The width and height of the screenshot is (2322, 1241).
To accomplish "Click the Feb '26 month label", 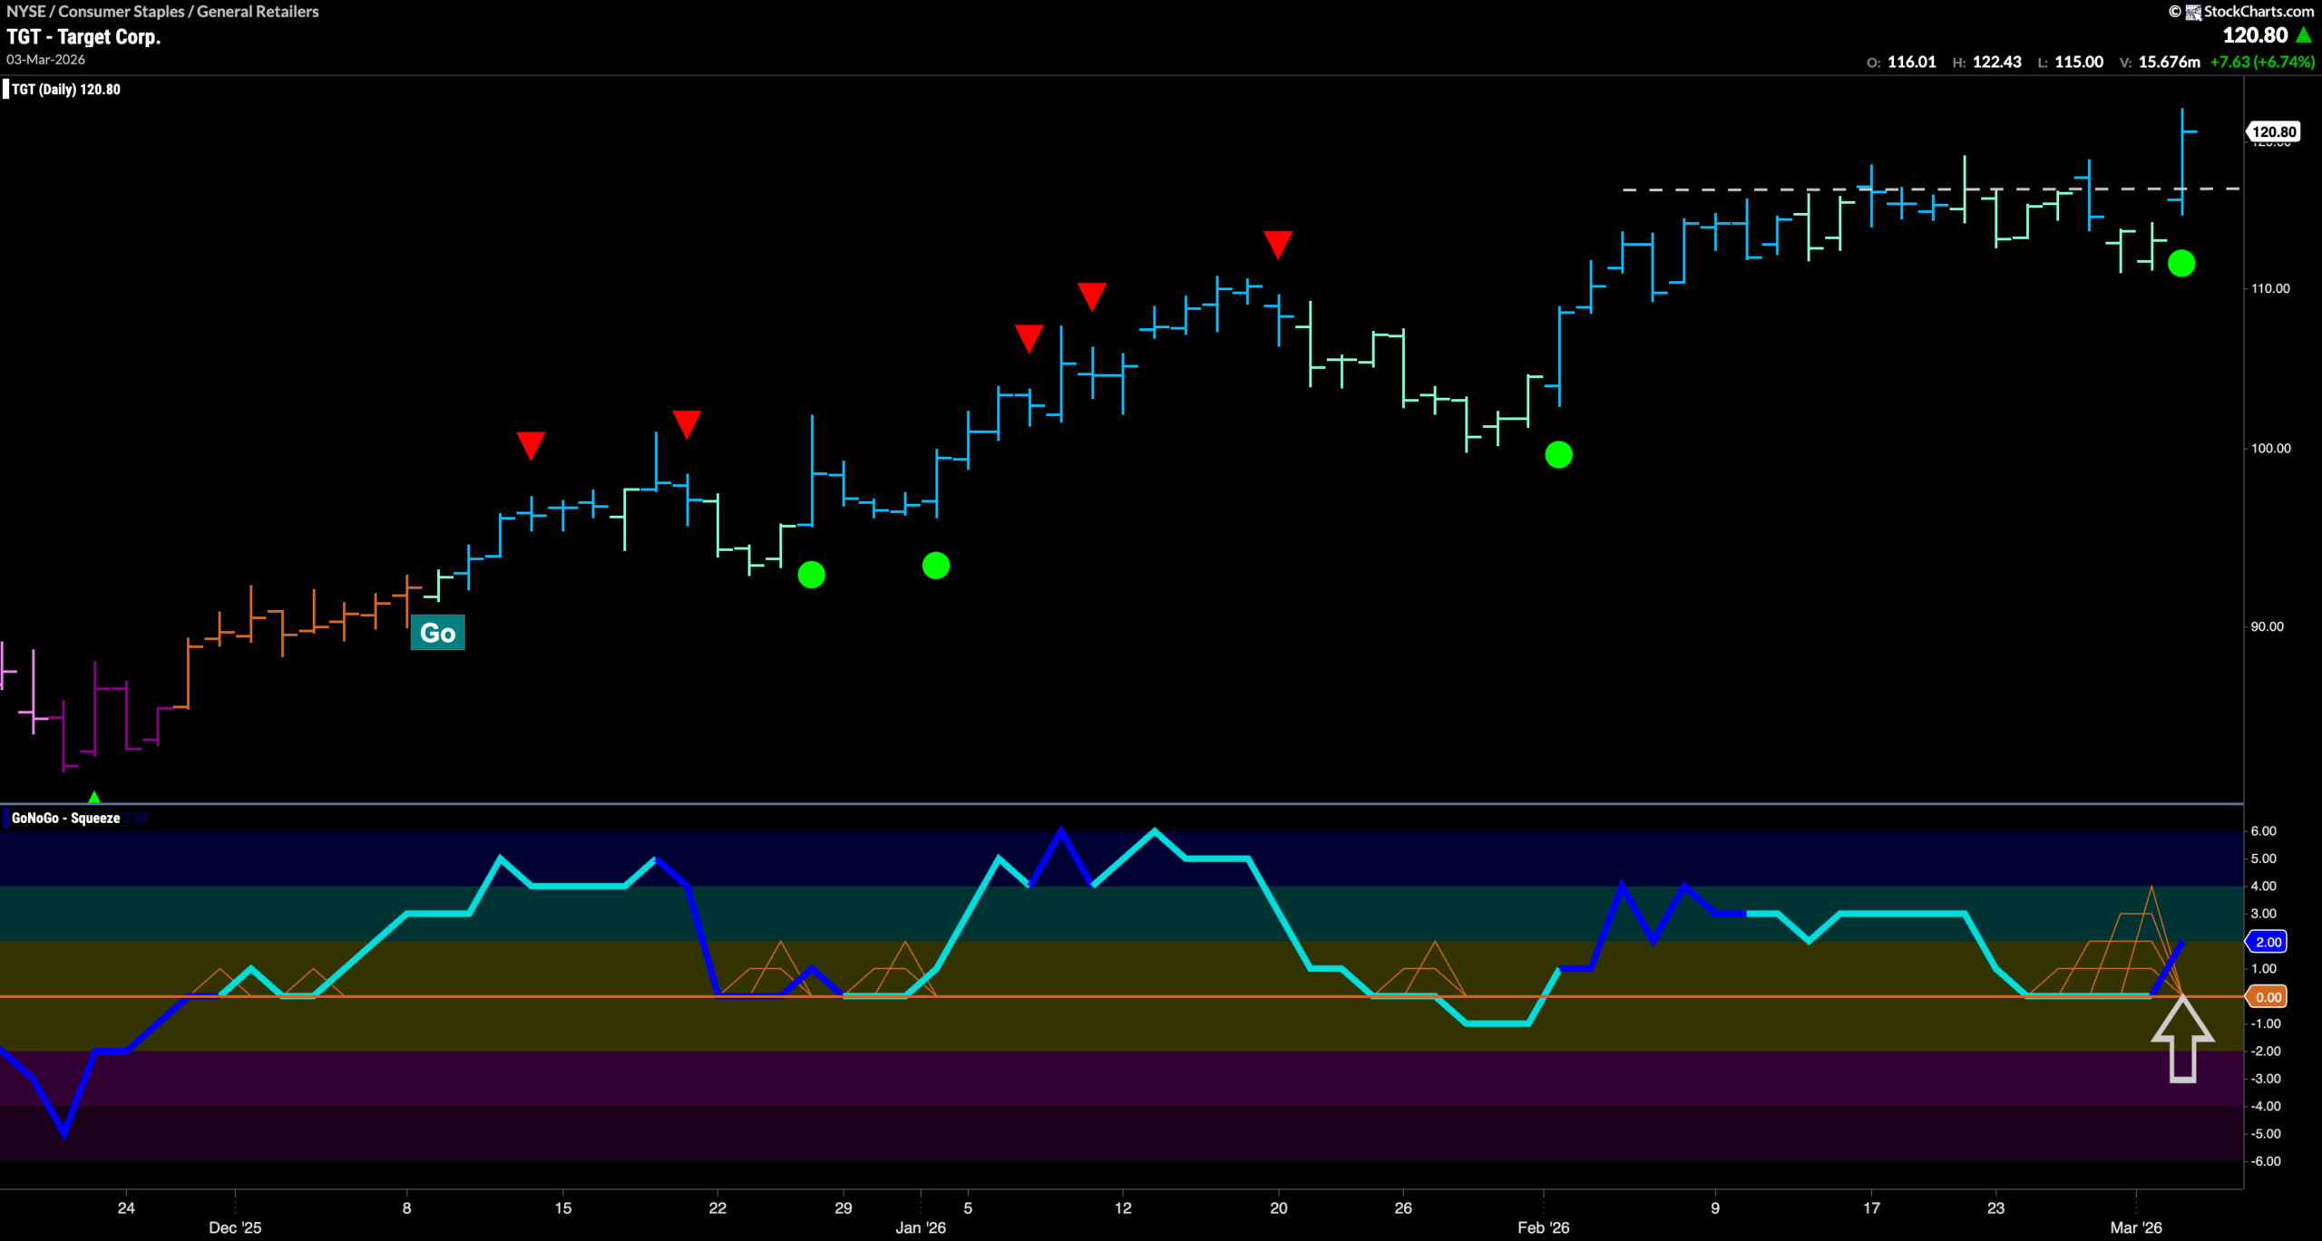I will tap(1543, 1227).
